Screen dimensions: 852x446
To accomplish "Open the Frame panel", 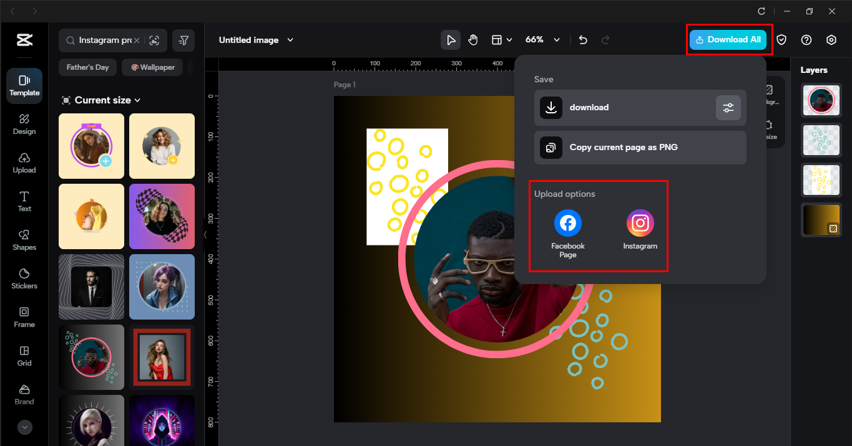I will [24, 317].
